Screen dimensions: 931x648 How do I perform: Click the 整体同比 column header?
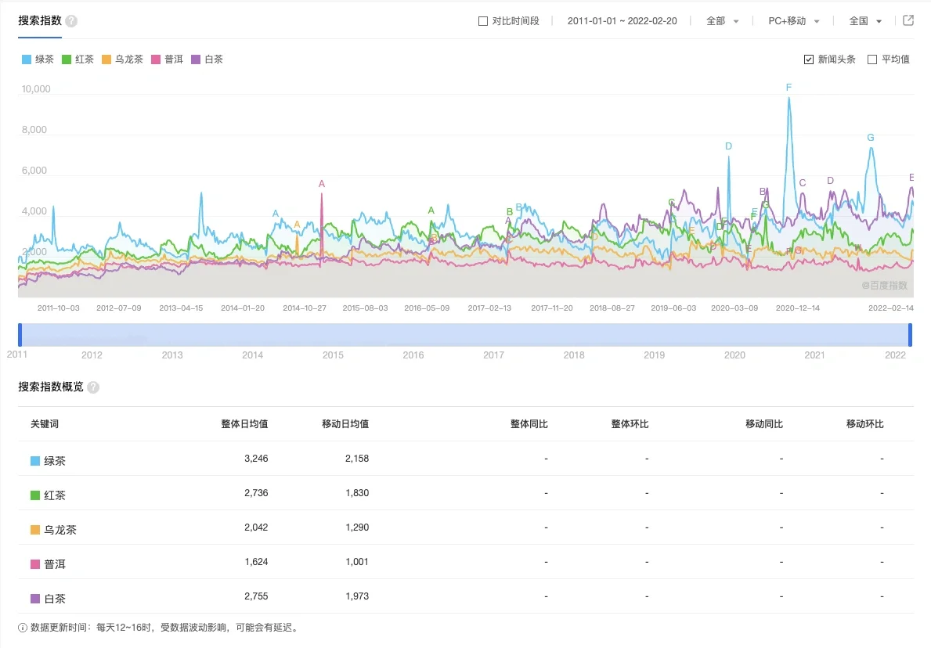[x=529, y=423]
